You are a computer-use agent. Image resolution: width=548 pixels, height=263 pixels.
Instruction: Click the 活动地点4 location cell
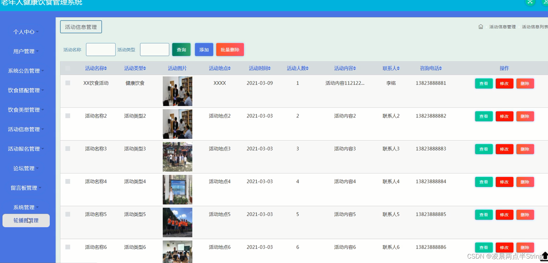coord(220,181)
